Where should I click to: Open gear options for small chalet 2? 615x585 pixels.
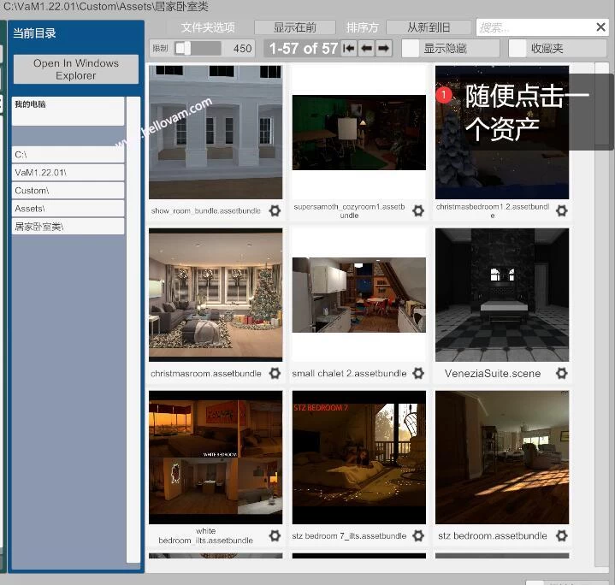click(x=418, y=373)
